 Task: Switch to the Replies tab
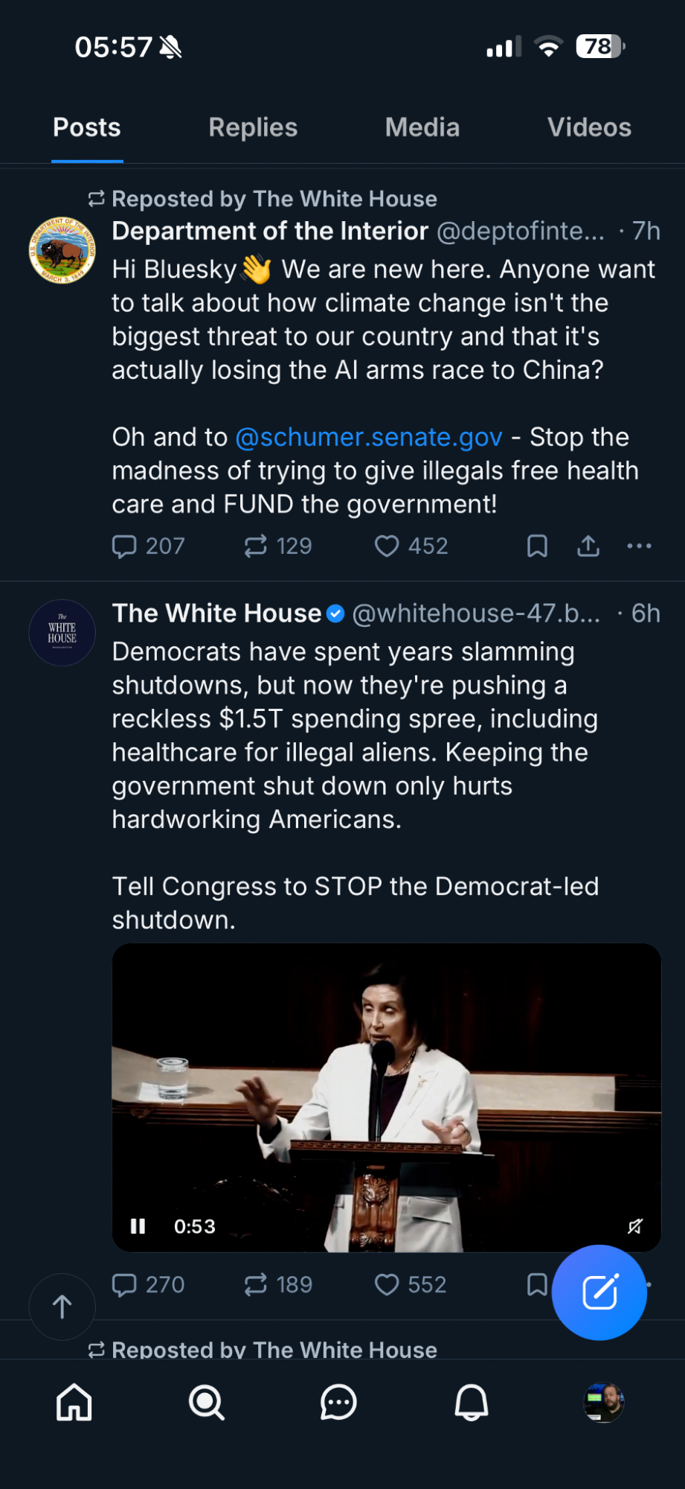coord(253,127)
